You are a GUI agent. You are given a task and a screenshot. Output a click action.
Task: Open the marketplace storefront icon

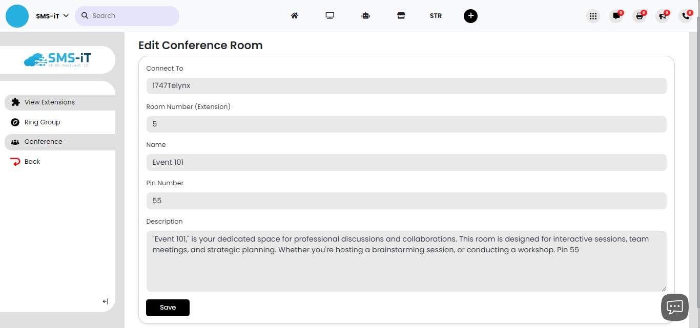401,15
